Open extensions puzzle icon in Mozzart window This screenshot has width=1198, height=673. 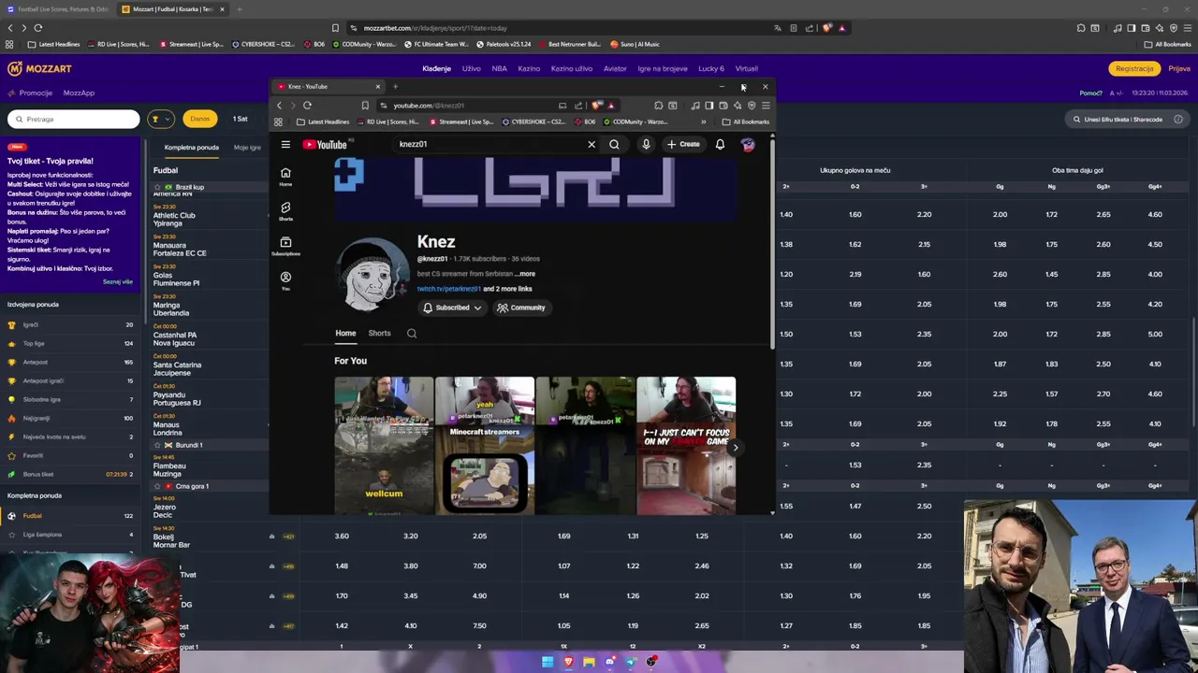(1082, 28)
